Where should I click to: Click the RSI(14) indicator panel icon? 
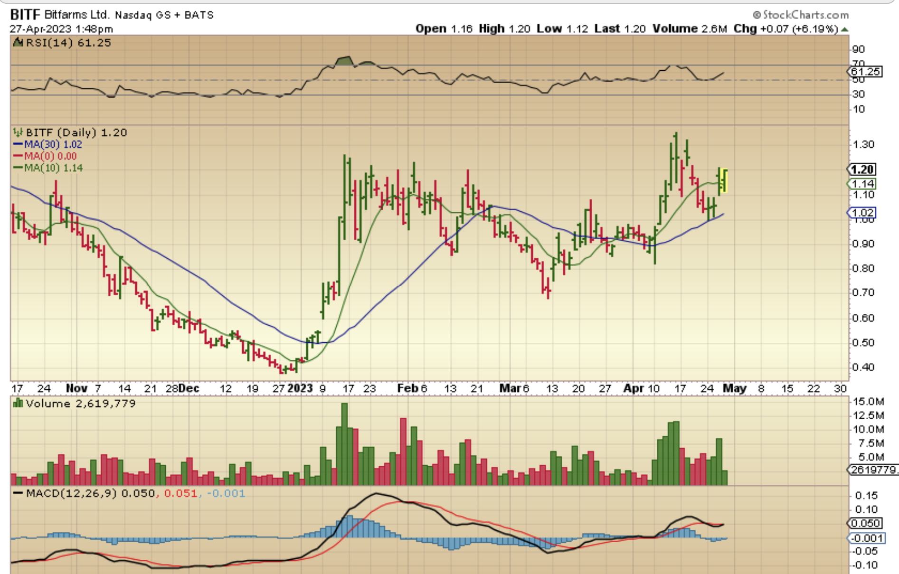[x=18, y=43]
